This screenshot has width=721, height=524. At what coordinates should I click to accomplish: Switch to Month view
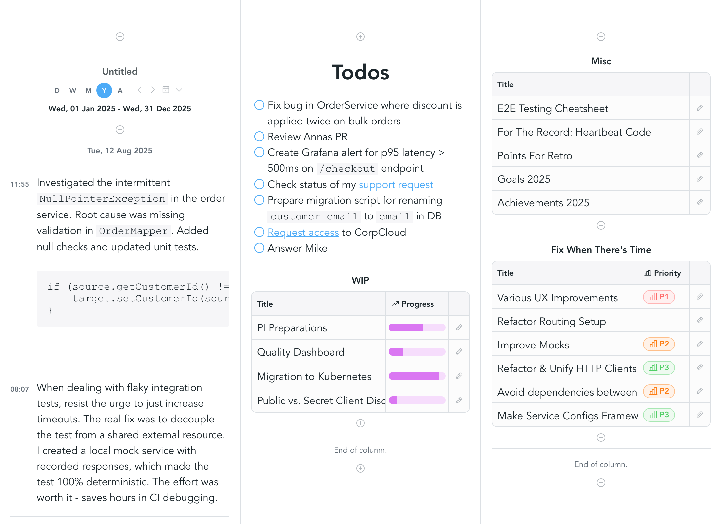[88, 90]
